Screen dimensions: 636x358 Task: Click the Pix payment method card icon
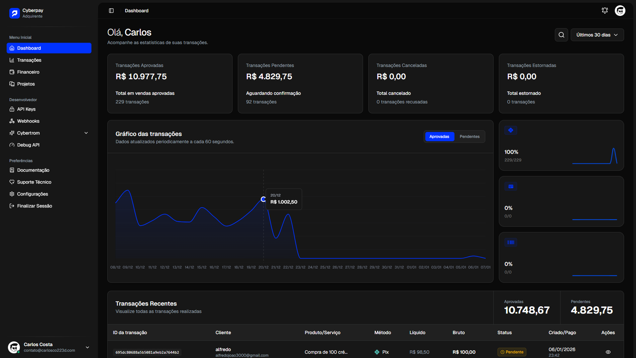tap(511, 130)
